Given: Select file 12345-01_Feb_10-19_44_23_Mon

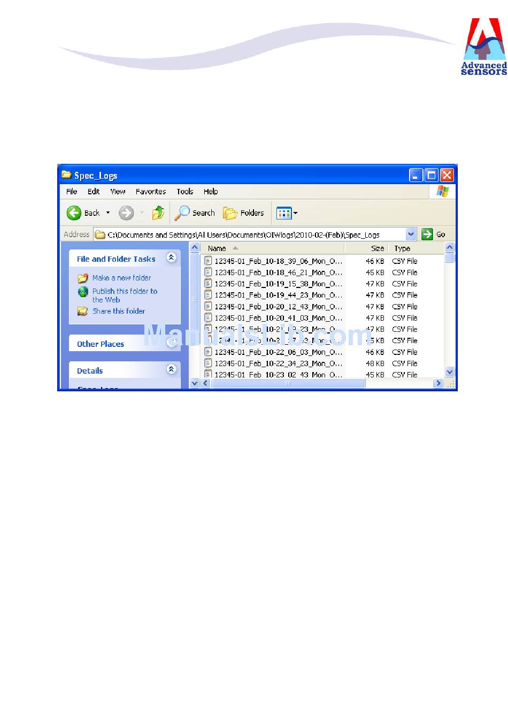Looking at the screenshot, I should pos(278,295).
